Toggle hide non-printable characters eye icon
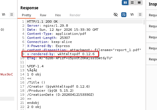This screenshot has width=157, height=110. (116, 15)
